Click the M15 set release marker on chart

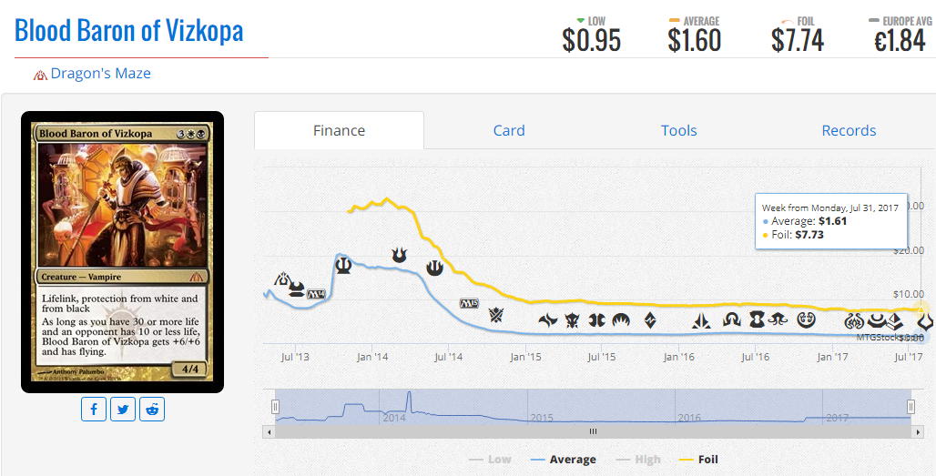469,304
